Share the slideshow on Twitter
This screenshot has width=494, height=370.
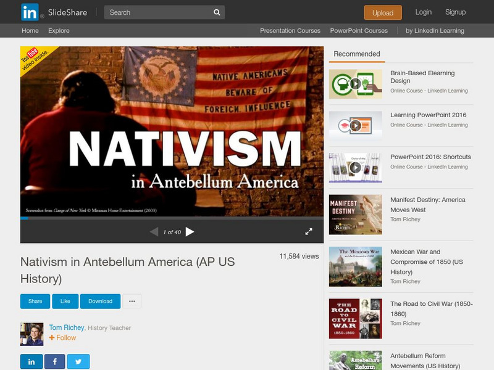click(79, 363)
